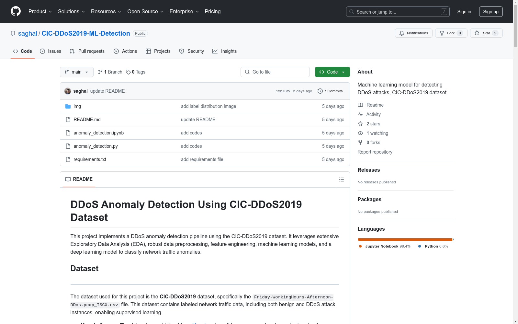This screenshot has width=518, height=324.
Task: Open the README outline list icon
Action: click(342, 179)
